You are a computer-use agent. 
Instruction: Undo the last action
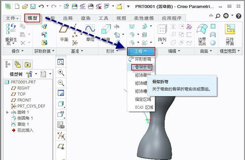(41, 6)
